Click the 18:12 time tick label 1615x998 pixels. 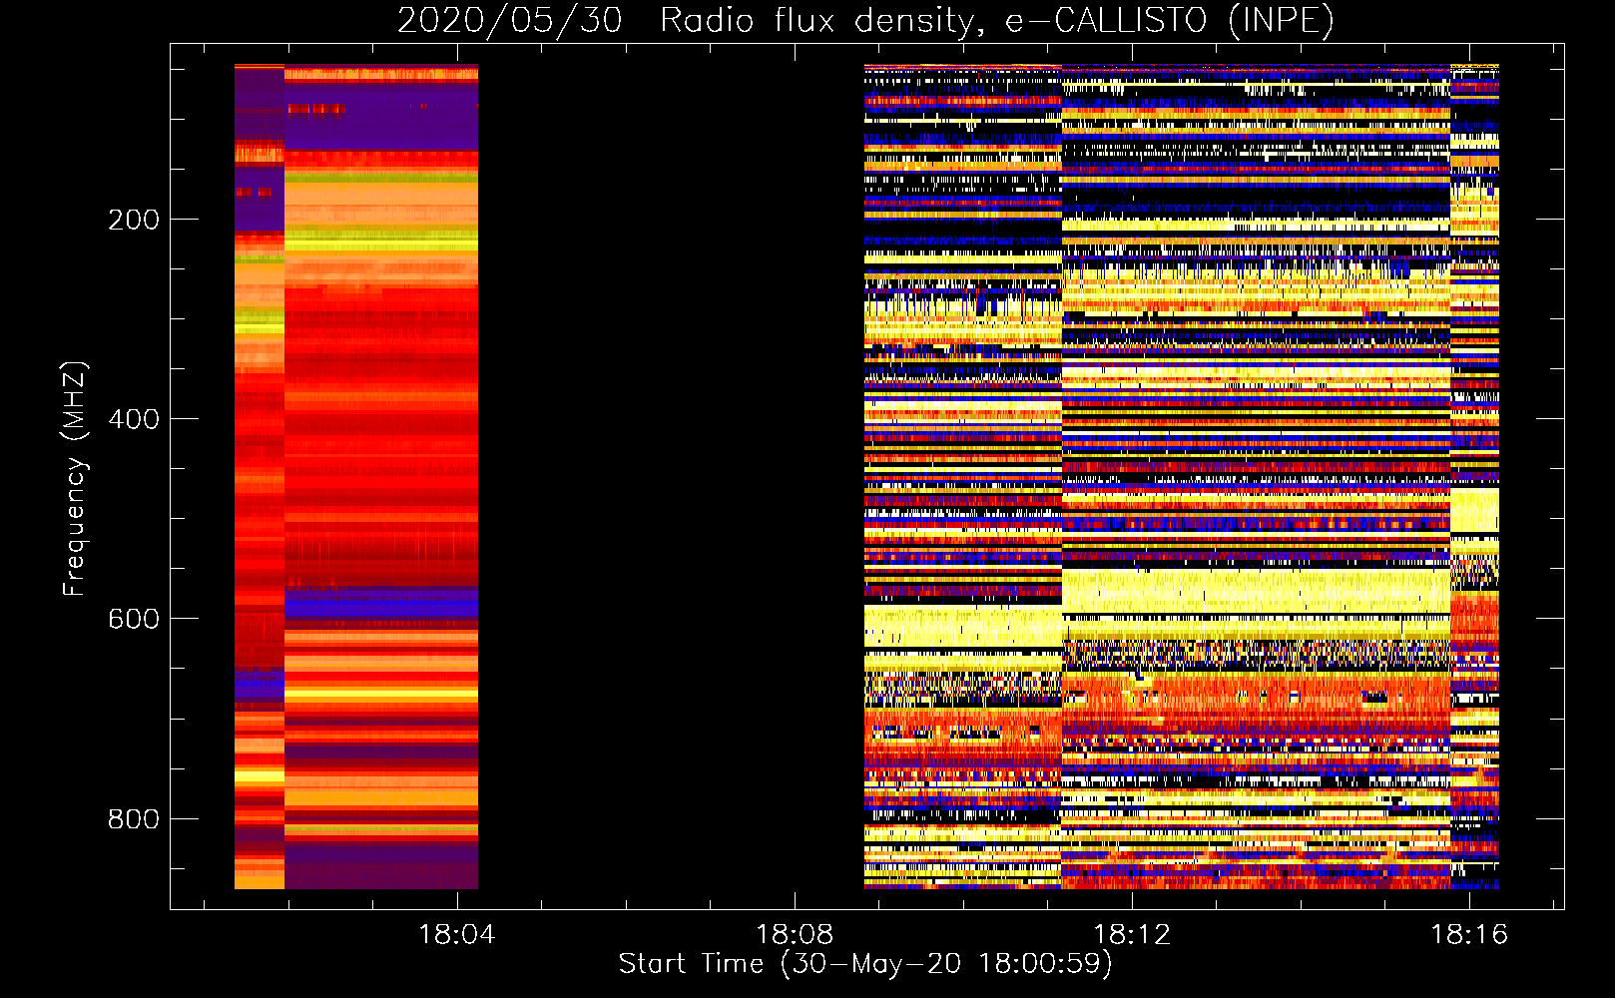1132,935
